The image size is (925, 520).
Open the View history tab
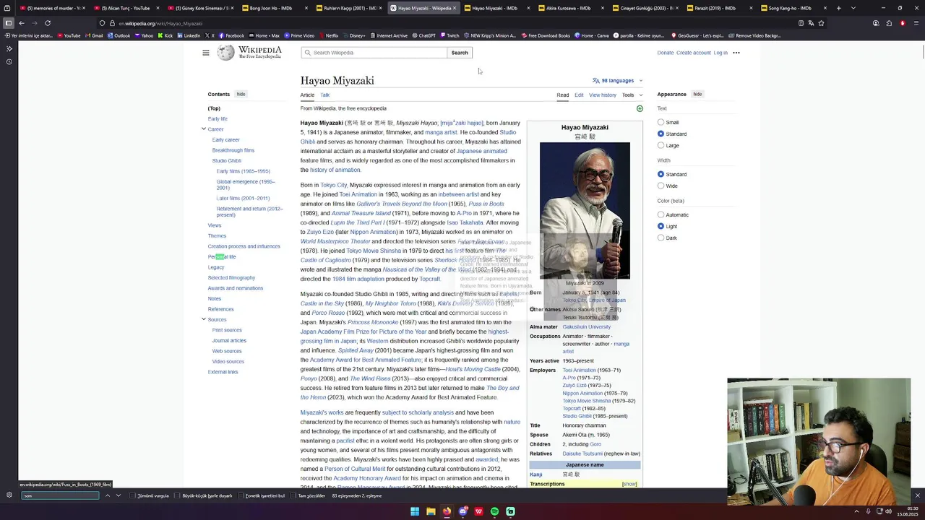pyautogui.click(x=603, y=95)
